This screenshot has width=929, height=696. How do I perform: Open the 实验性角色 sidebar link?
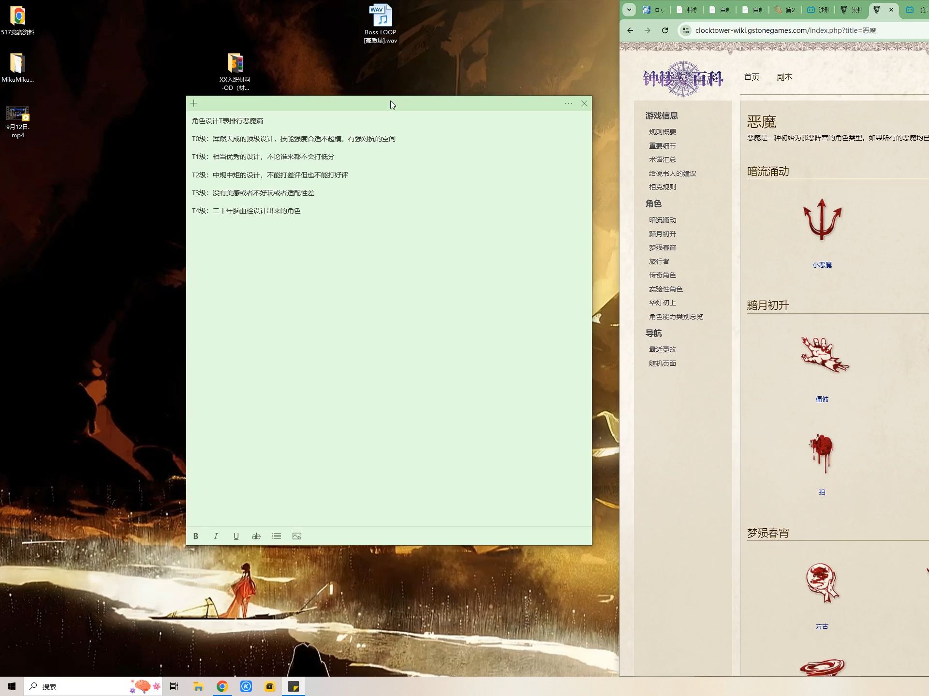[x=666, y=289]
